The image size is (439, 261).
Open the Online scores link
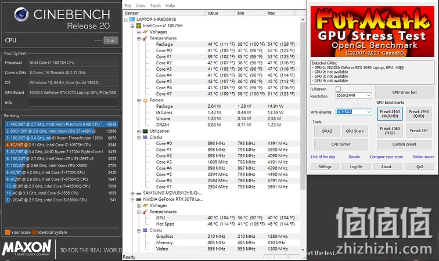click(423, 157)
